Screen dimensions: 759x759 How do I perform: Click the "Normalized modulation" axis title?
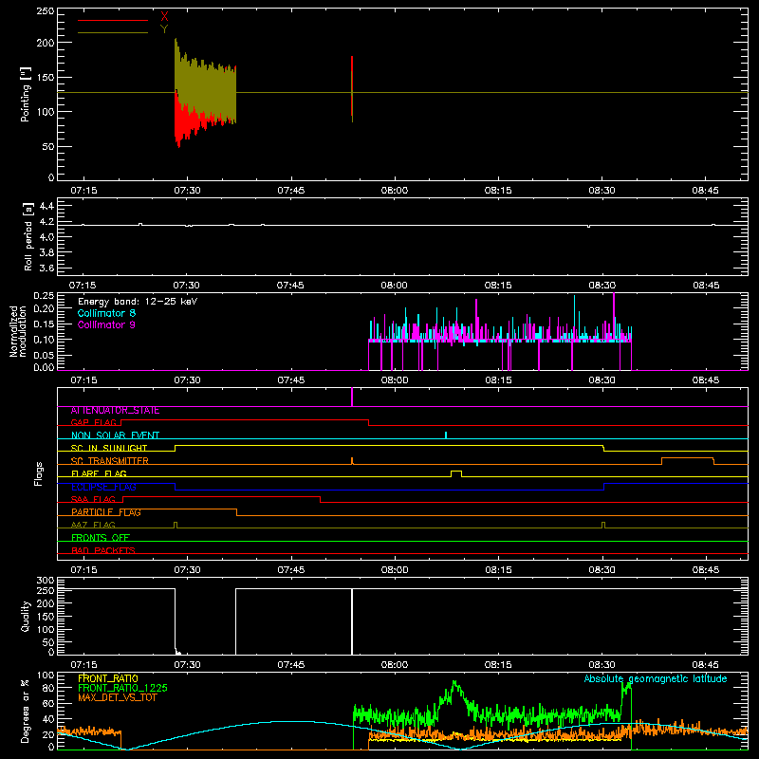click(x=18, y=331)
